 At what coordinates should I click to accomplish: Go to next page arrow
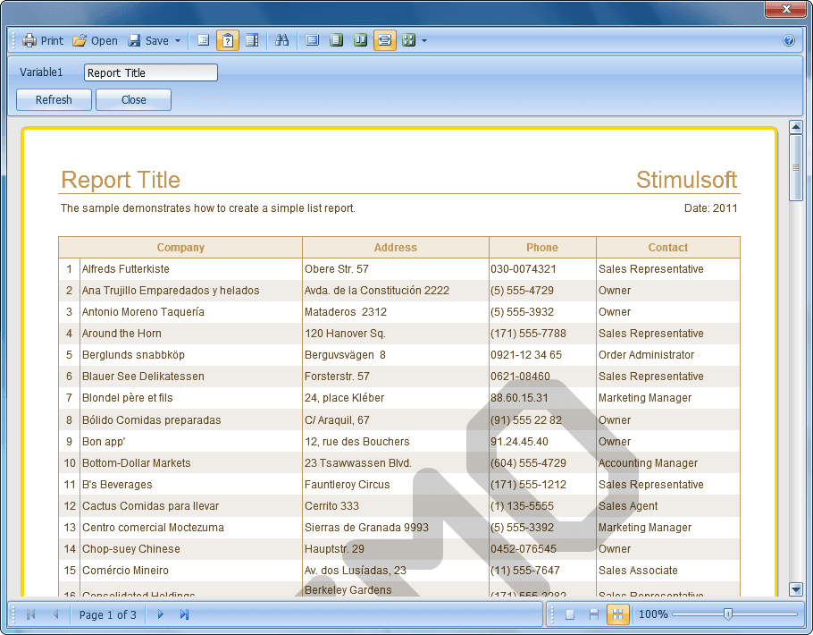[160, 614]
